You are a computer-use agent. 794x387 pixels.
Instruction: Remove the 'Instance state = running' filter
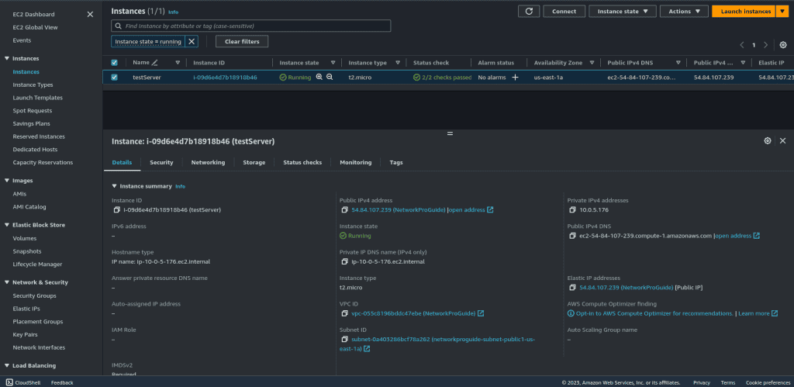[x=192, y=42]
